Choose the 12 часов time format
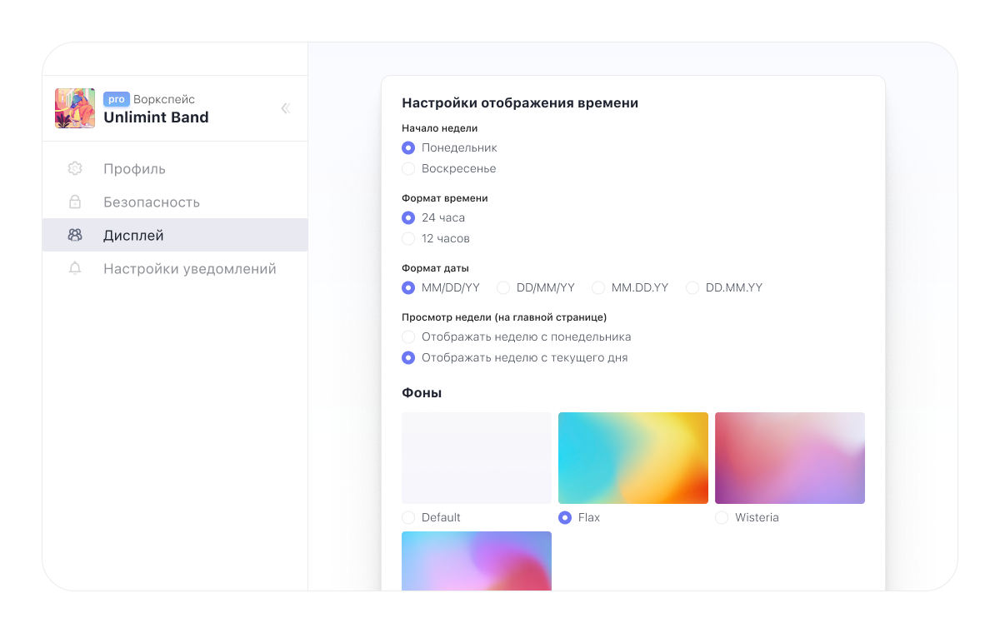This screenshot has height=633, width=1000. (408, 238)
